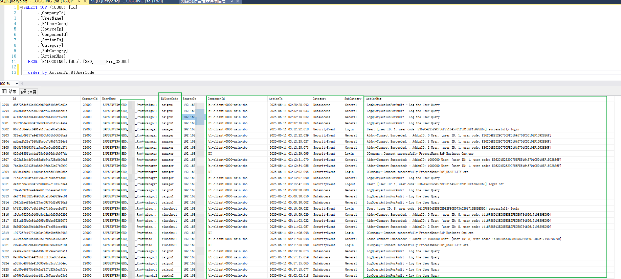Pin the SQLQuery5.sql tab
Image resolution: width=621 pixels, height=279 pixels.
pos(79,1)
